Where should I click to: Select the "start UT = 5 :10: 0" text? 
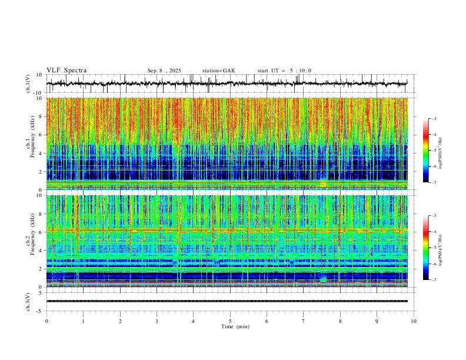pyautogui.click(x=284, y=71)
